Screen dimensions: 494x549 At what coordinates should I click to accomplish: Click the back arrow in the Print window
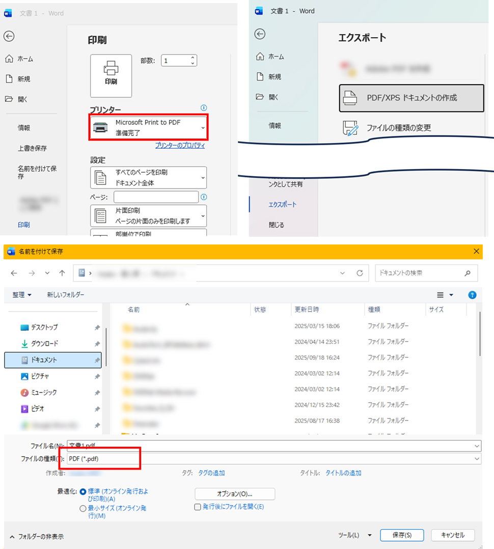click(x=9, y=36)
